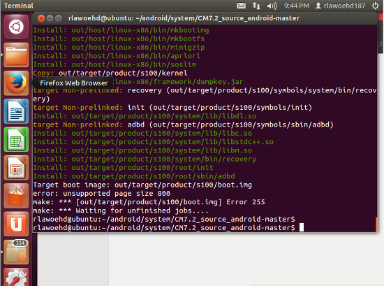Open the Files manager from launcher

[16, 55]
